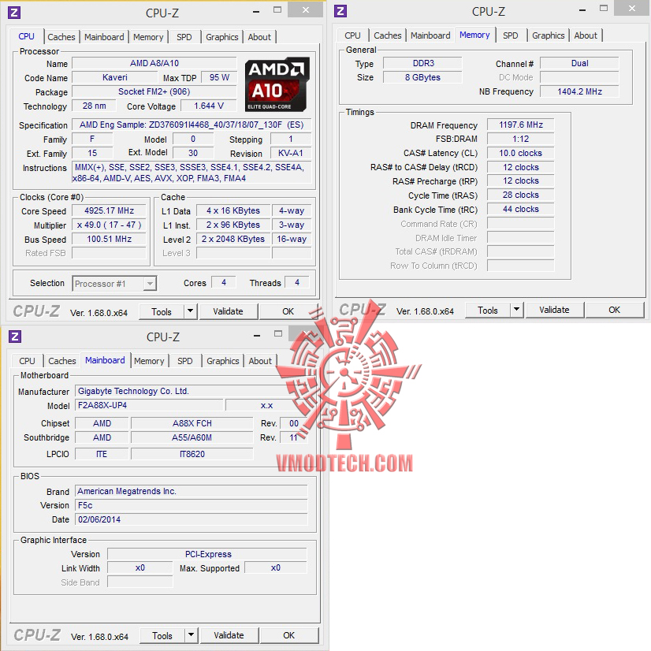Switch to Mainboard tab in the CPU window
Viewport: 651px width, 651px height.
104,37
